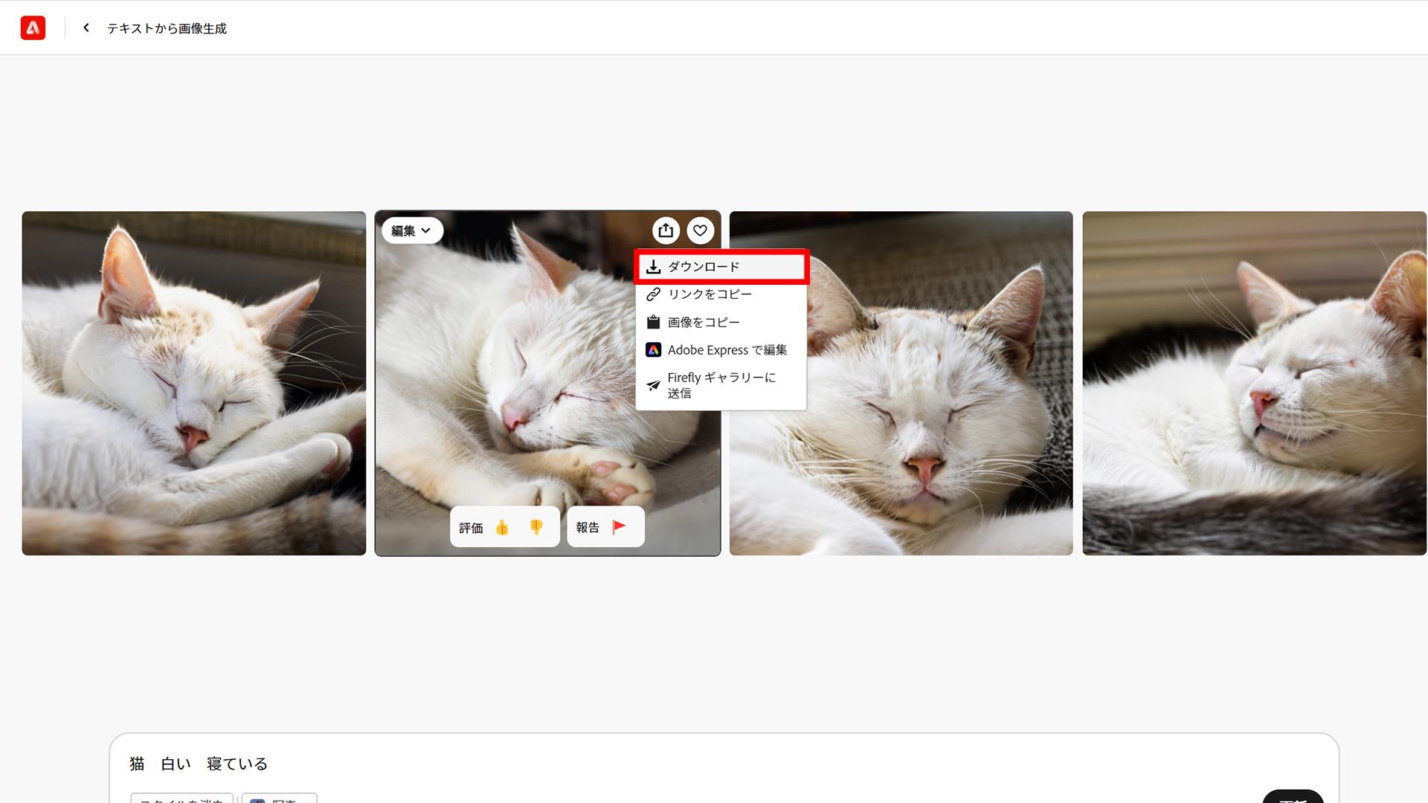Click the Adobe Firefly logo icon
Viewport: 1428px width, 803px height.
coord(33,28)
